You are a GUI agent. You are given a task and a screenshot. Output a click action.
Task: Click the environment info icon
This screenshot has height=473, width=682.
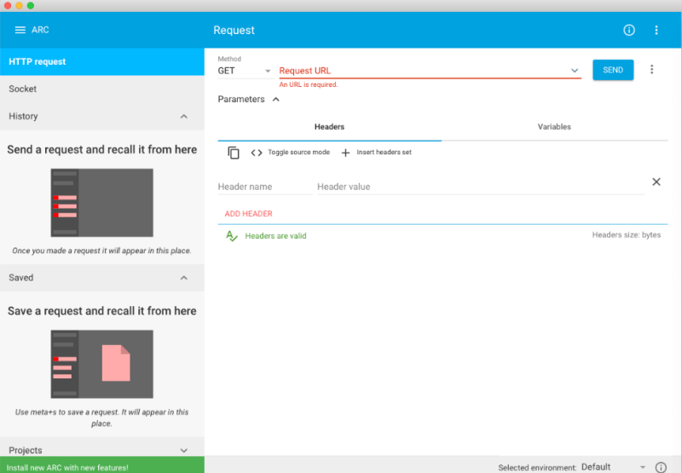(x=661, y=467)
